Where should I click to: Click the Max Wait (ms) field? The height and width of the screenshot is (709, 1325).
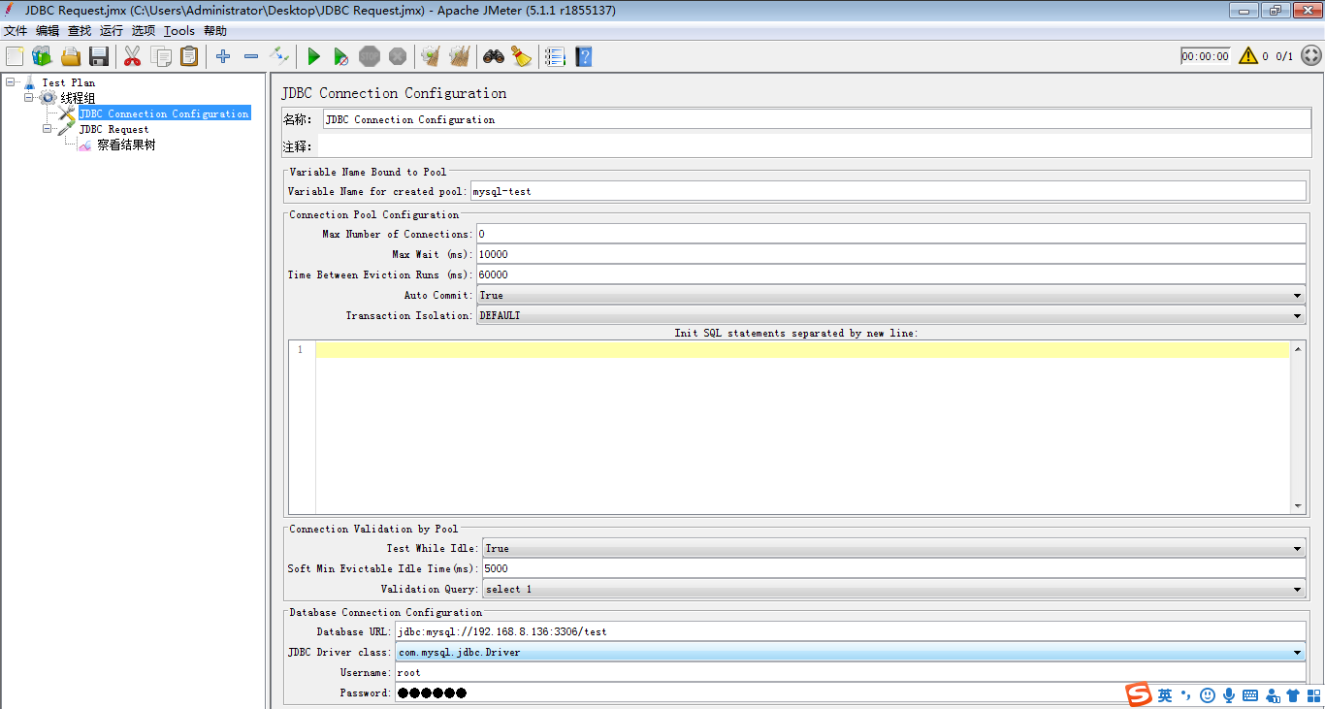[891, 254]
